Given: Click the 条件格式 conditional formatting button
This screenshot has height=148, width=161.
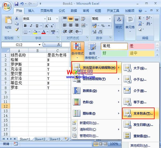Looking at the screenshot, I should pos(78,51).
